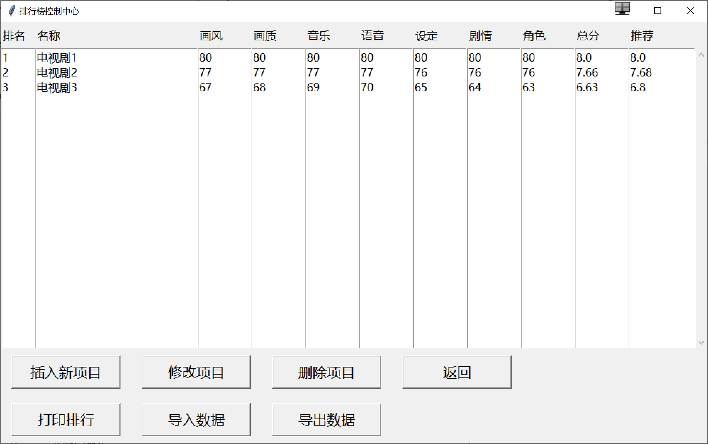This screenshot has width=708, height=444.
Task: Click the 删除项目 button
Action: tap(326, 372)
